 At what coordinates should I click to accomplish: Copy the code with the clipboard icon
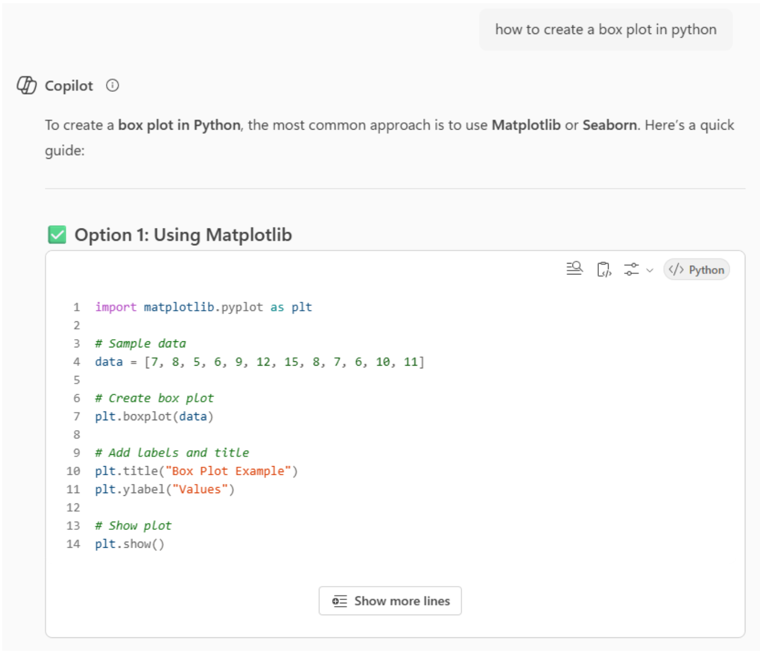tap(604, 269)
